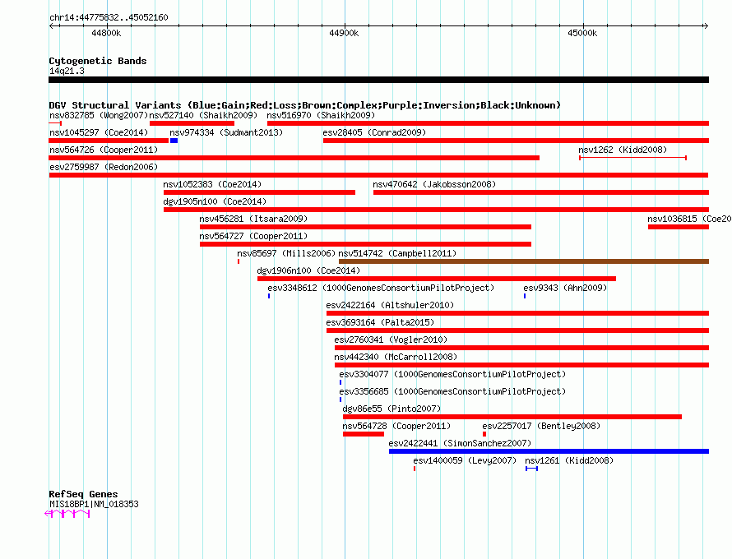
Task: Open the nsv1036815 variant label
Action: [689, 219]
